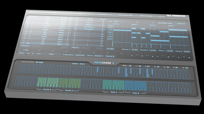Select the Picks B zone on lower keyboard
Screen dimensions: 204x114
tap(135, 86)
